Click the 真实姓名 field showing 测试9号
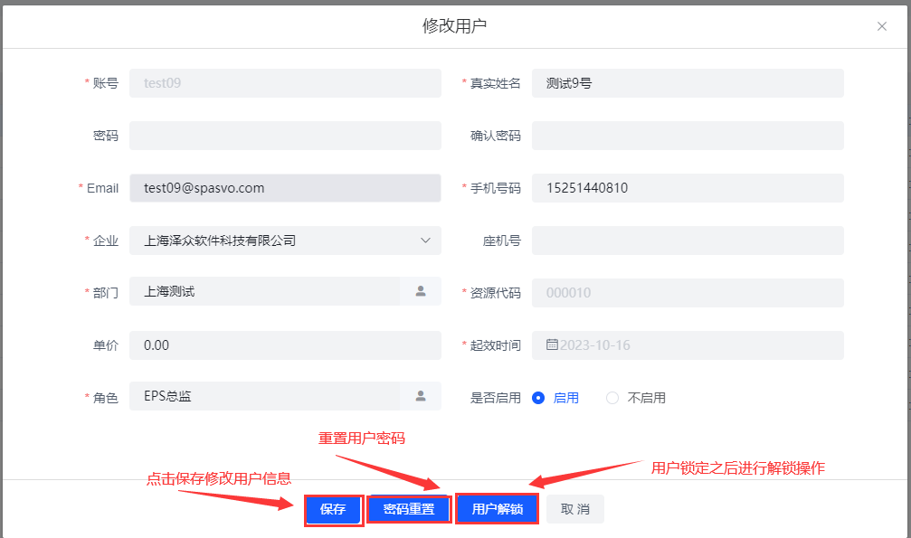Image resolution: width=911 pixels, height=538 pixels. pos(688,83)
